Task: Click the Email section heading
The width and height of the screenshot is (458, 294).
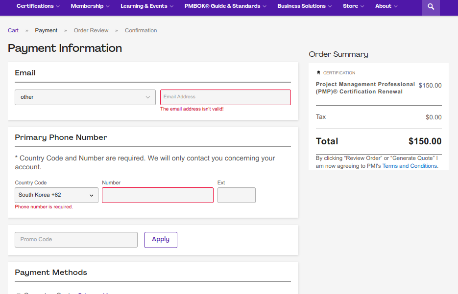Action: [x=25, y=73]
